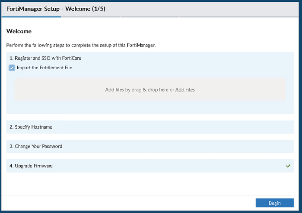Click the Add Files link
Screen dimensions: 302x213
[185, 90]
